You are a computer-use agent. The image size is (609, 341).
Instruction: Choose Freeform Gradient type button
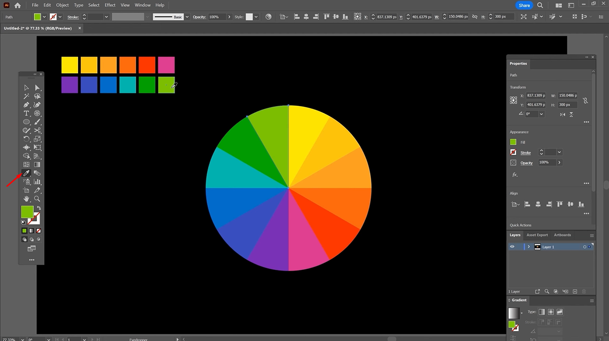tap(560, 312)
